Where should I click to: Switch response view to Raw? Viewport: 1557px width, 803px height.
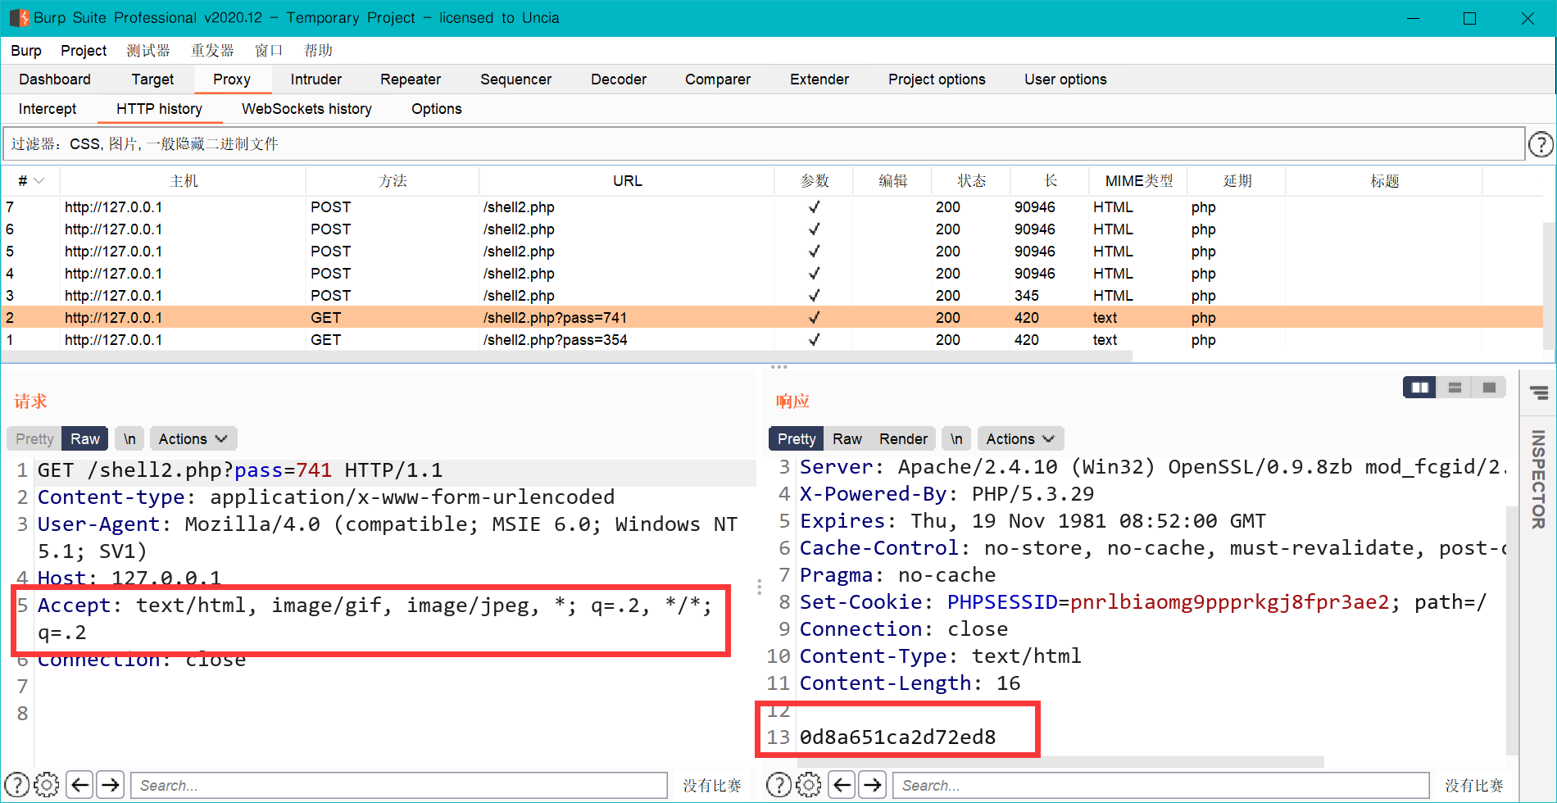click(x=847, y=439)
